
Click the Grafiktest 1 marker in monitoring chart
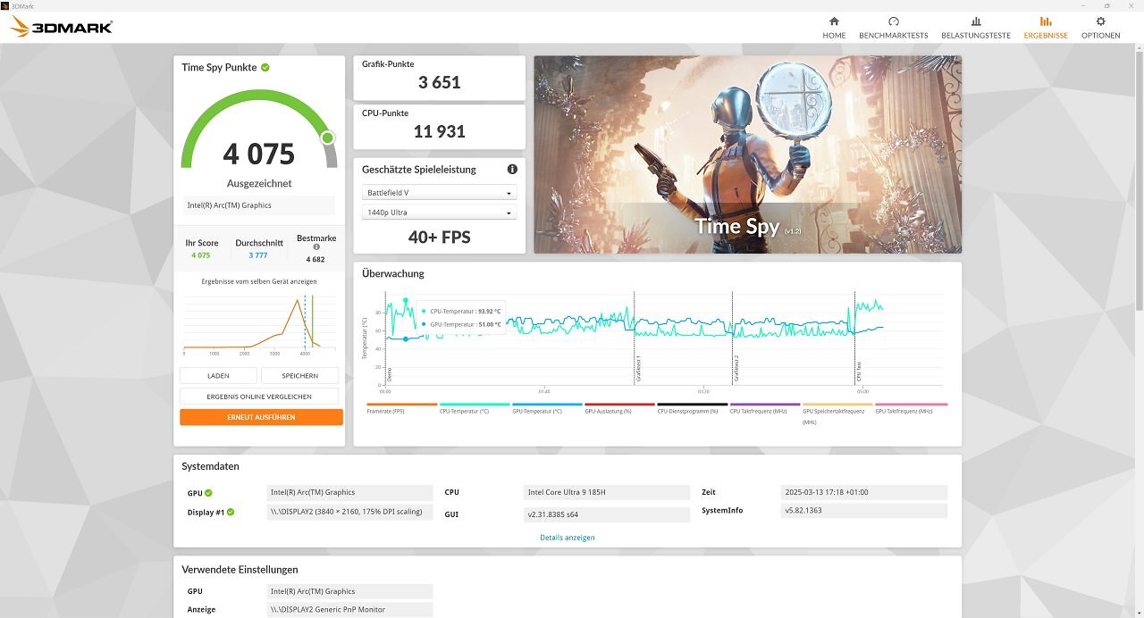(637, 368)
